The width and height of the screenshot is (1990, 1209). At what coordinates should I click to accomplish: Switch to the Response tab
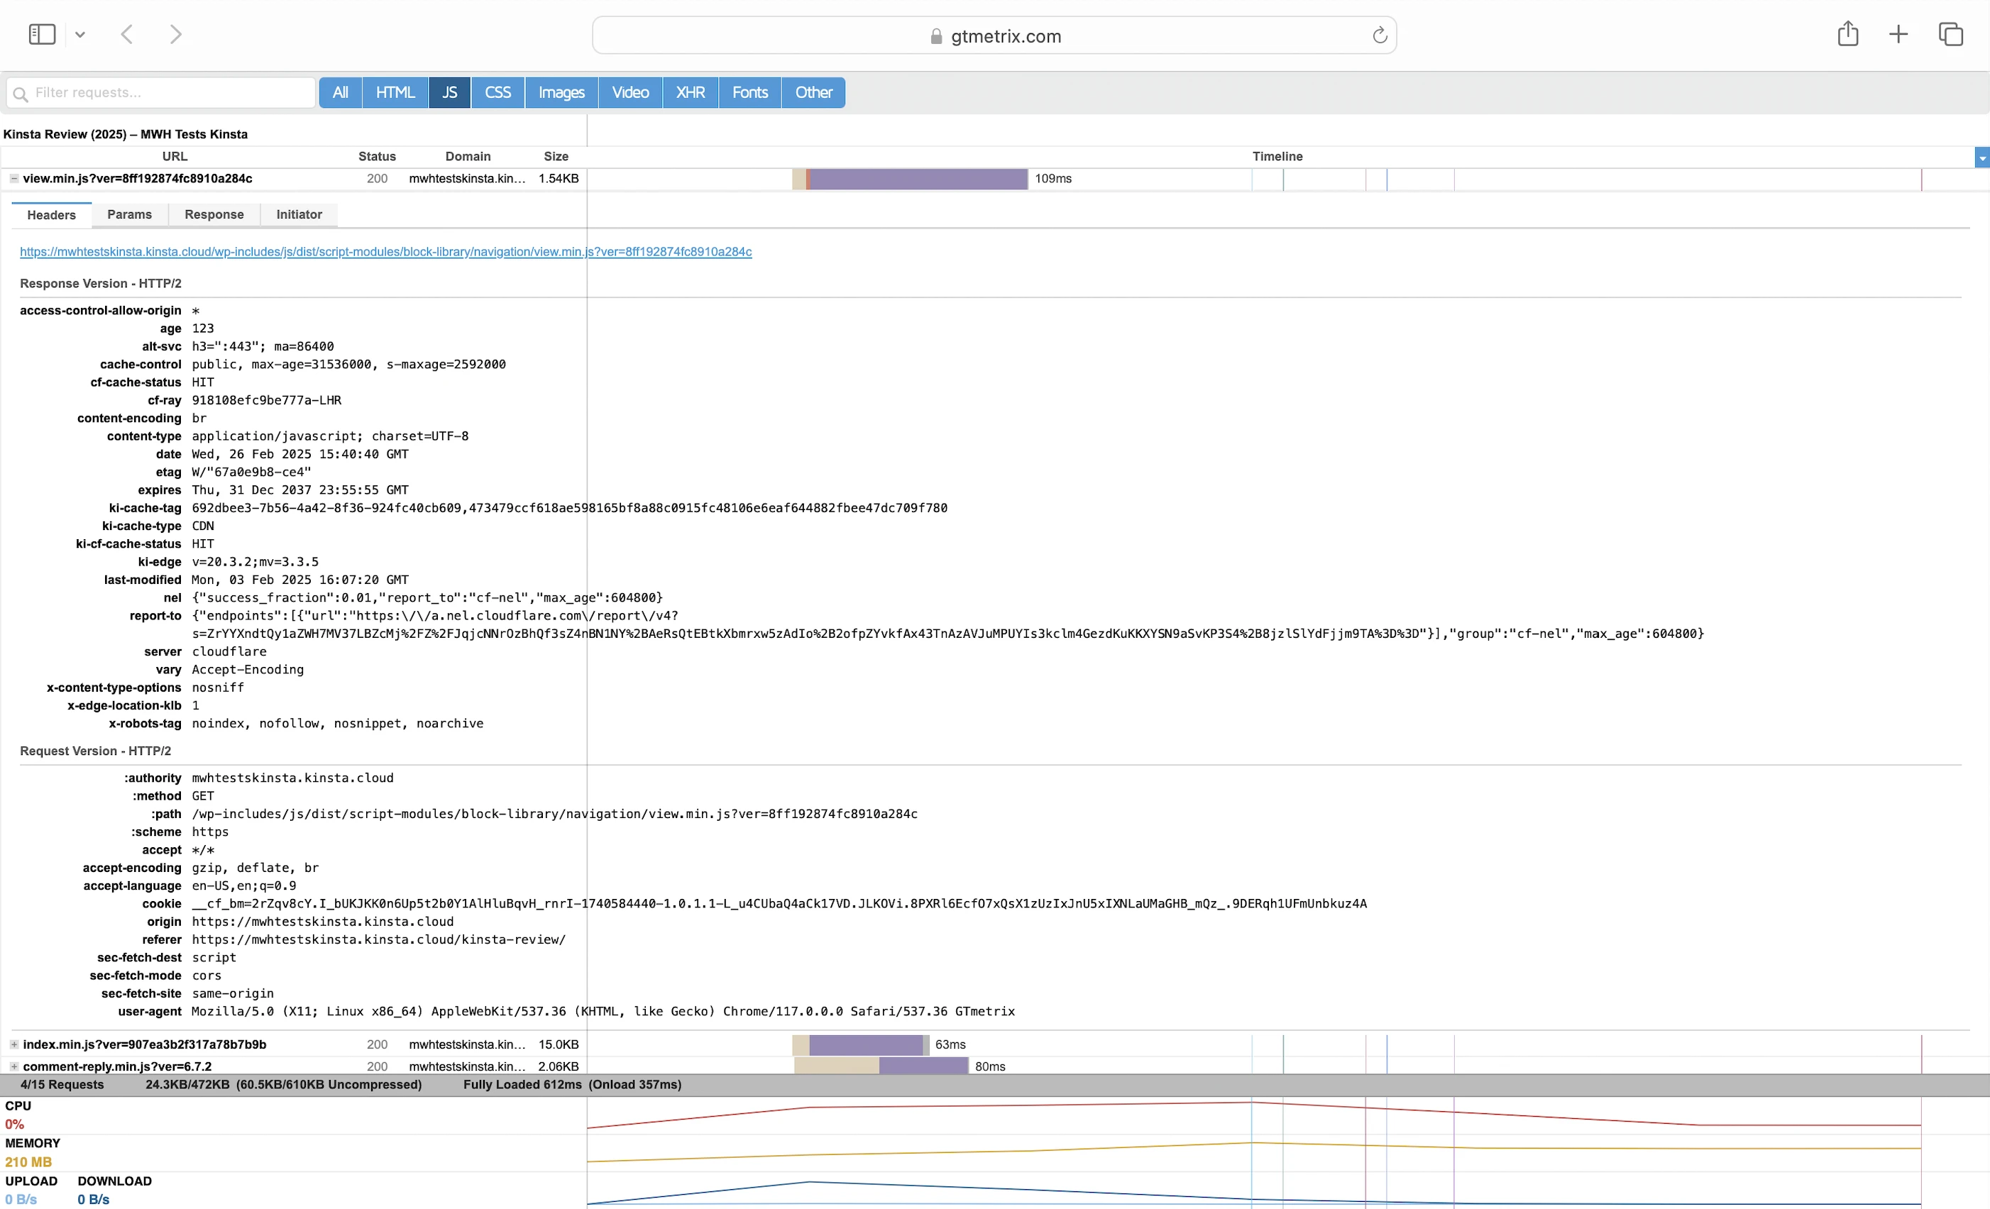click(x=214, y=215)
